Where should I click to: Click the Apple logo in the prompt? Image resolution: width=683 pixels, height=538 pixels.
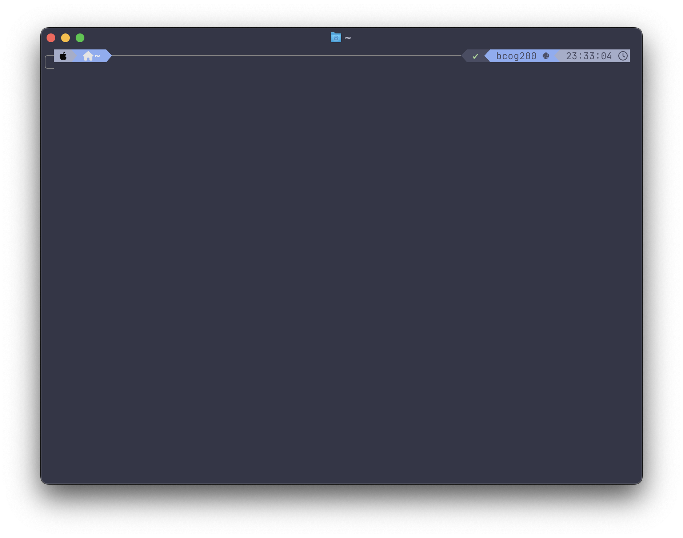coord(63,56)
